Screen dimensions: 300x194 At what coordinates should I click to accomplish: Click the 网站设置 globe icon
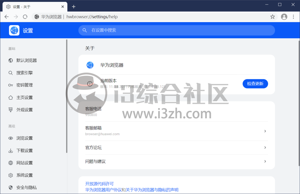click(11, 163)
